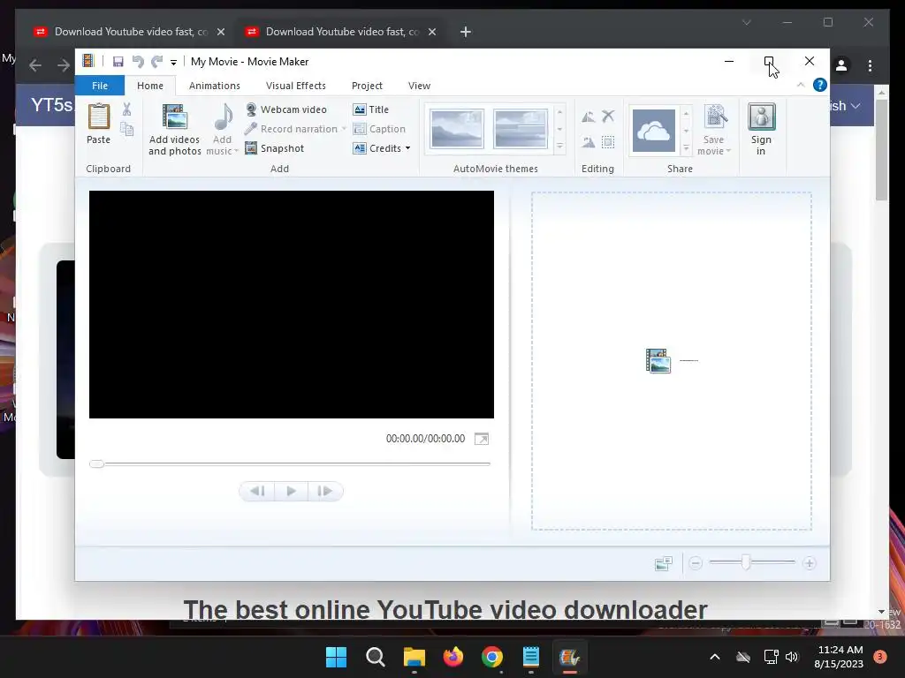The width and height of the screenshot is (905, 678).
Task: Click Chrome profile avatar icon
Action: click(x=841, y=65)
